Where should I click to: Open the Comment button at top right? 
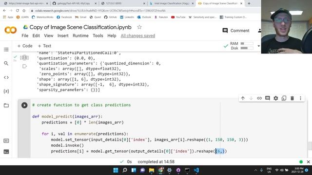pyautogui.click(x=236, y=31)
